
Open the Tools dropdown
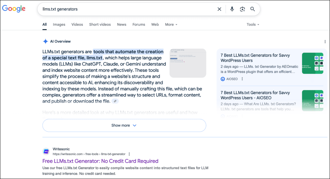pos(253,25)
